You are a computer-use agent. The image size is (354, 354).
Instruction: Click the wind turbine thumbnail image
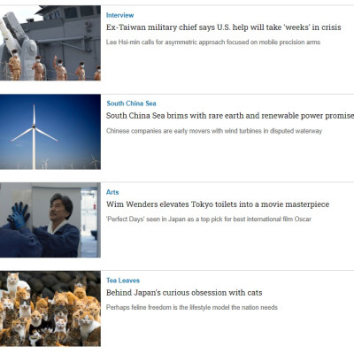(x=50, y=132)
